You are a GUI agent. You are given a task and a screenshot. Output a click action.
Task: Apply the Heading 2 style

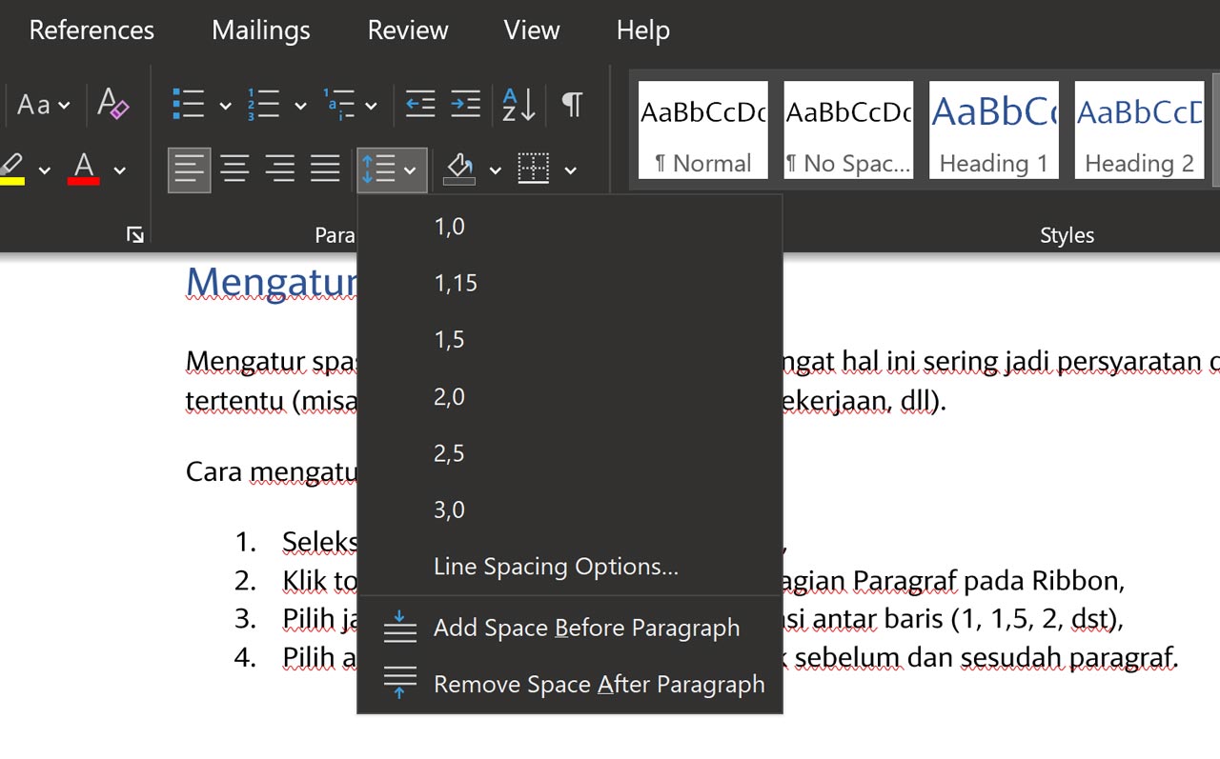(x=1139, y=130)
